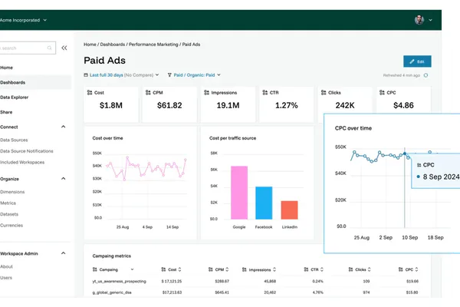Open Data Explorer in sidebar
Screen dimensions: 460x307
pos(14,97)
